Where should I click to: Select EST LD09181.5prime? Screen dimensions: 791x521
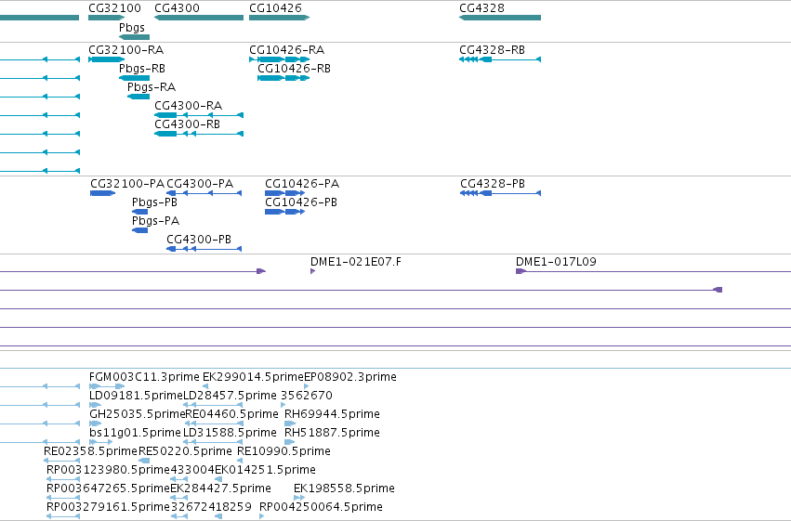(x=95, y=405)
